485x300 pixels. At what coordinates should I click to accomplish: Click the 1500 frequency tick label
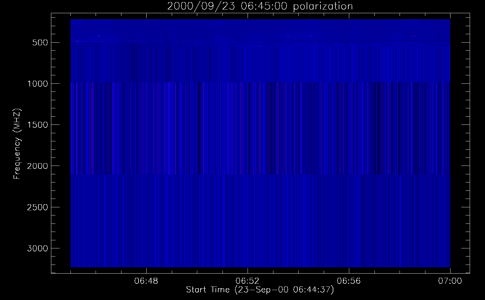37,125
